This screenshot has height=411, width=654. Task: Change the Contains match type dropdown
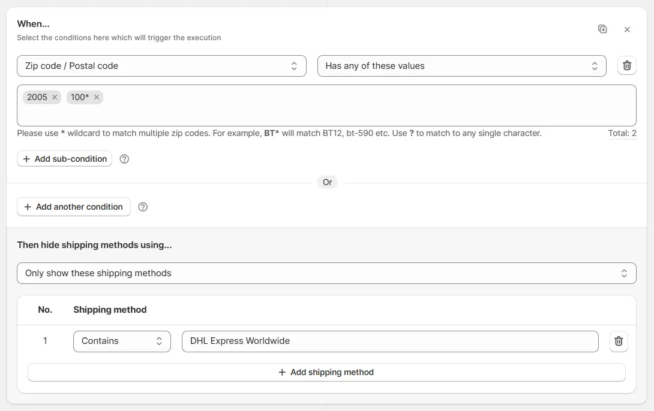[x=122, y=341]
